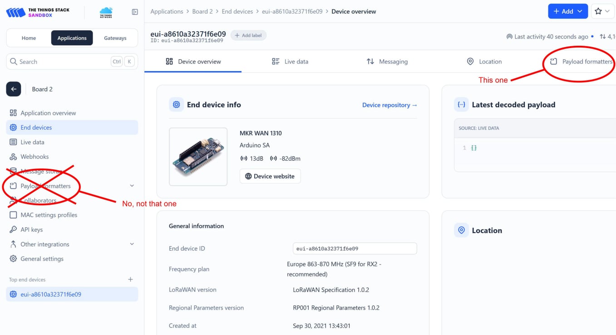The height and width of the screenshot is (335, 616).
Task: Open the Add dropdown button
Action: point(567,11)
